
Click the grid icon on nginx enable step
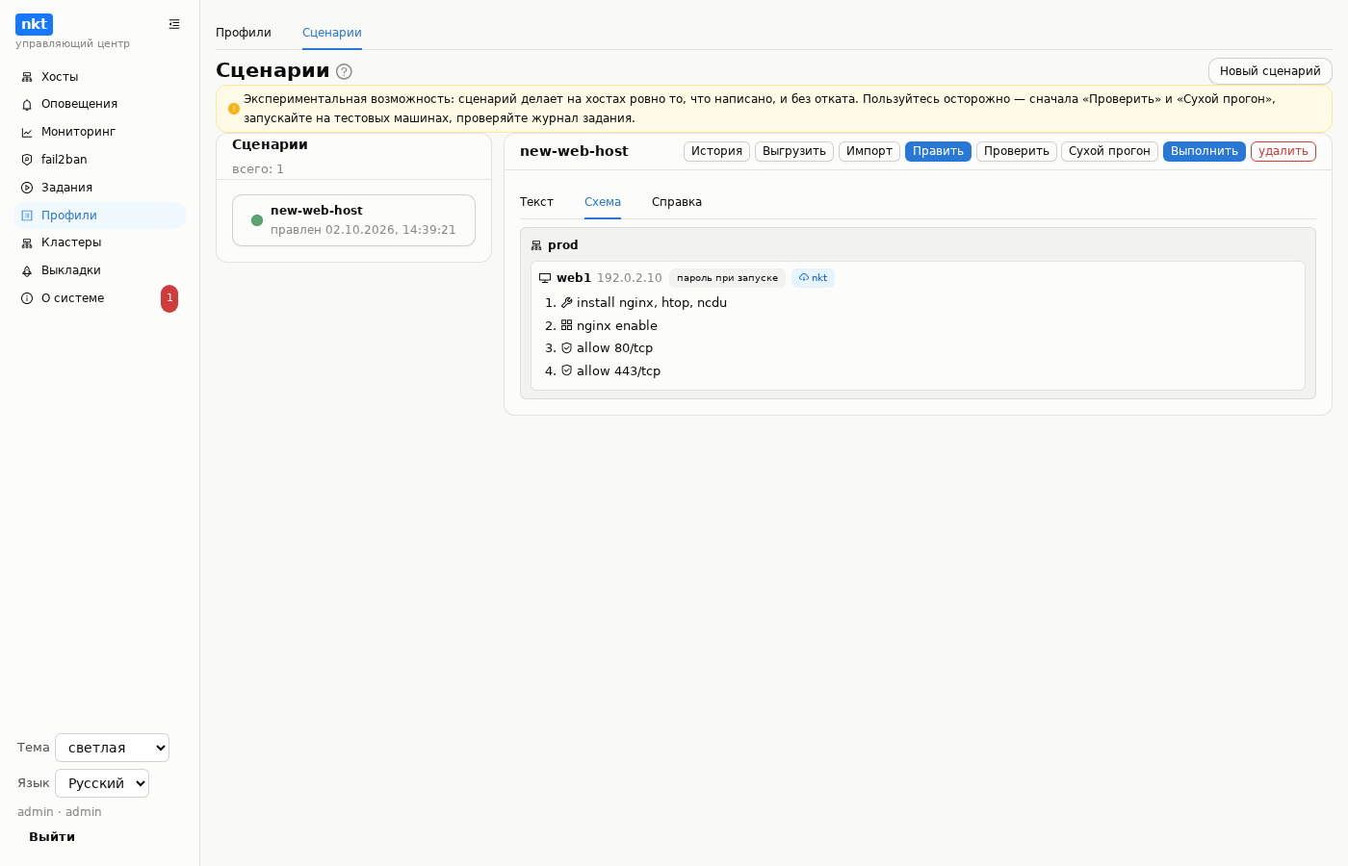[567, 325]
